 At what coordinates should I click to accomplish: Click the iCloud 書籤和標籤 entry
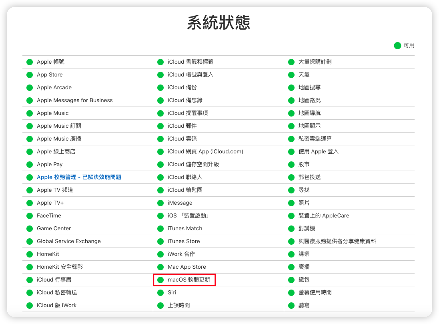tap(190, 62)
